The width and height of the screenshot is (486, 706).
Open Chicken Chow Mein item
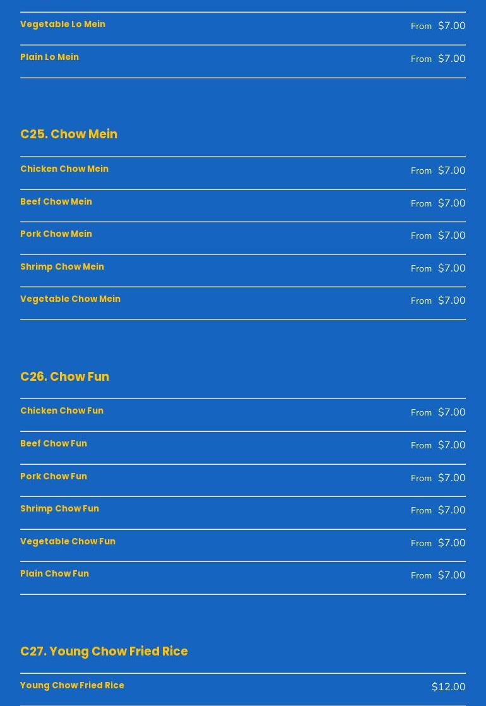64,169
